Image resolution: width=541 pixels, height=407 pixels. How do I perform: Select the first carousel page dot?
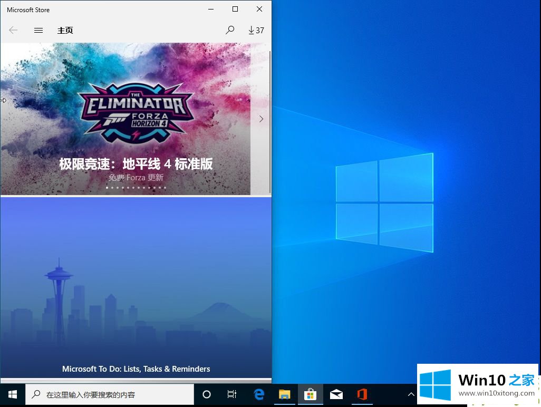[107, 188]
